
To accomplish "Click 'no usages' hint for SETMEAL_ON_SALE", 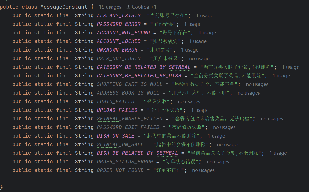I will (228, 145).
